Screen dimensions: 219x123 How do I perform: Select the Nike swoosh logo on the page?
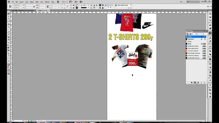[147, 25]
